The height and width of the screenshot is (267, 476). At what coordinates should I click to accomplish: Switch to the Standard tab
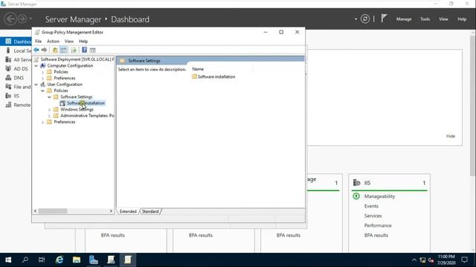pos(150,211)
